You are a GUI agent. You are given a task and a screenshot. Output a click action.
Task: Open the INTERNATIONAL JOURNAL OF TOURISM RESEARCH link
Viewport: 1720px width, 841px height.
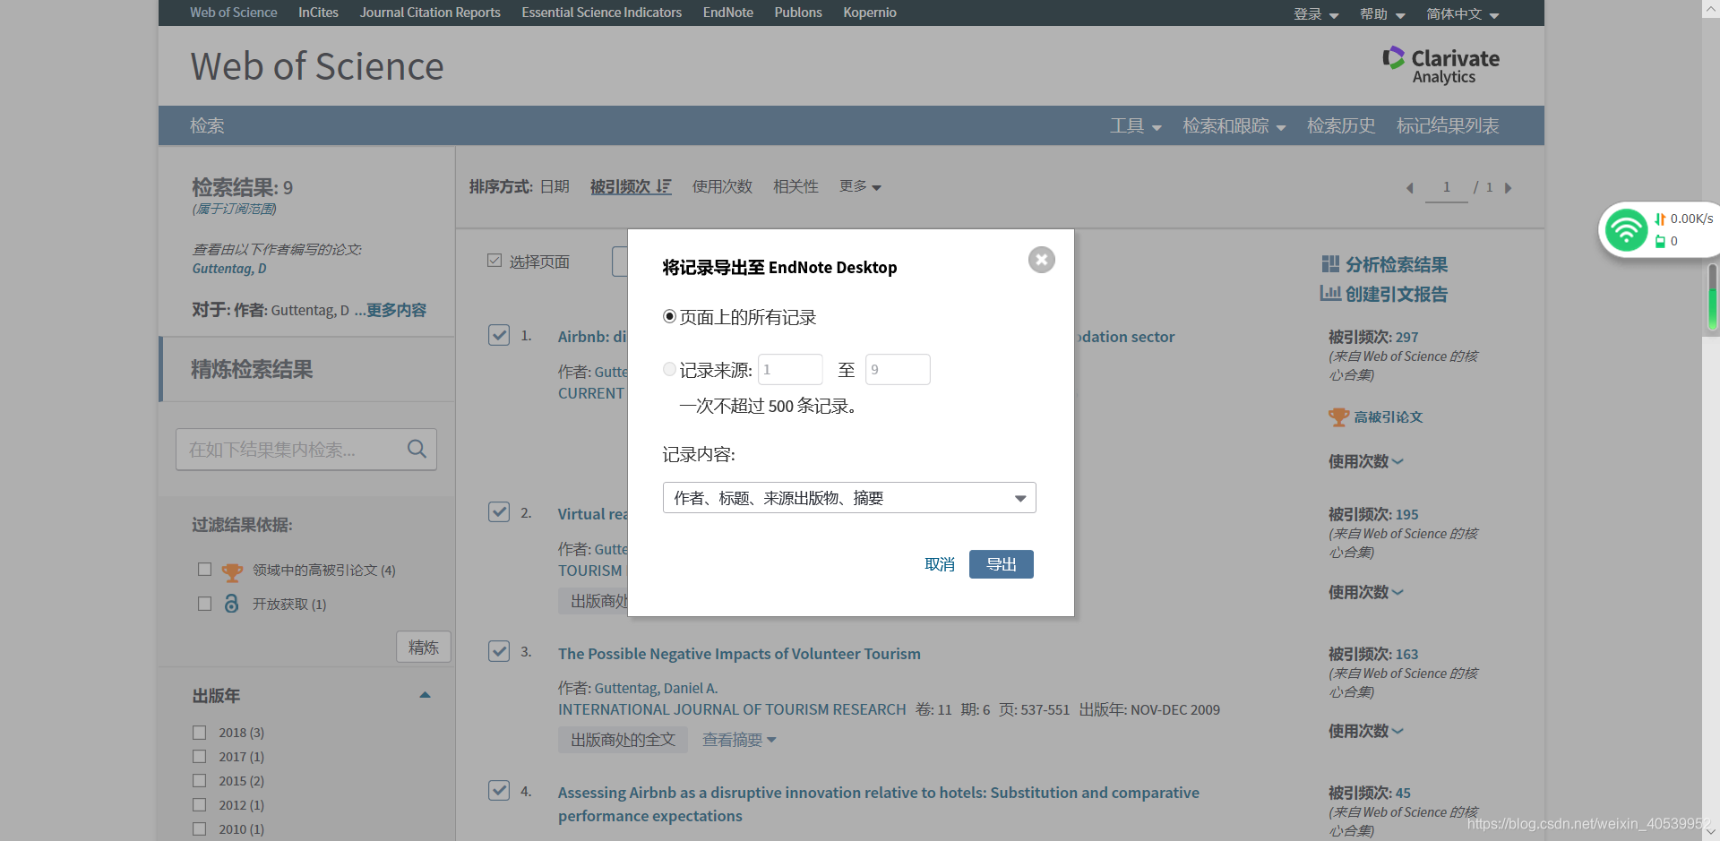click(x=732, y=709)
